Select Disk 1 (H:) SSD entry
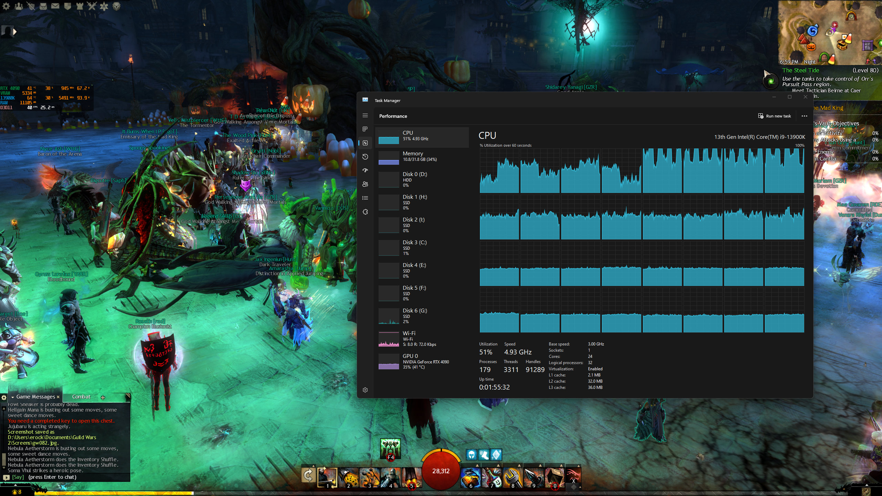882x496 pixels. point(422,202)
